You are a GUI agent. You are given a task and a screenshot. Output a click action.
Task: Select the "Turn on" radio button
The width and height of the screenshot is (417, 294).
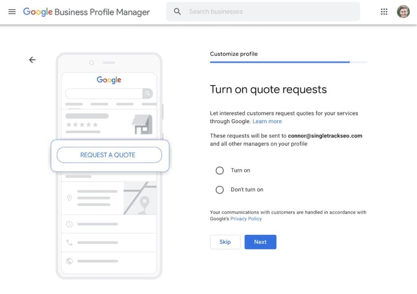pos(220,170)
